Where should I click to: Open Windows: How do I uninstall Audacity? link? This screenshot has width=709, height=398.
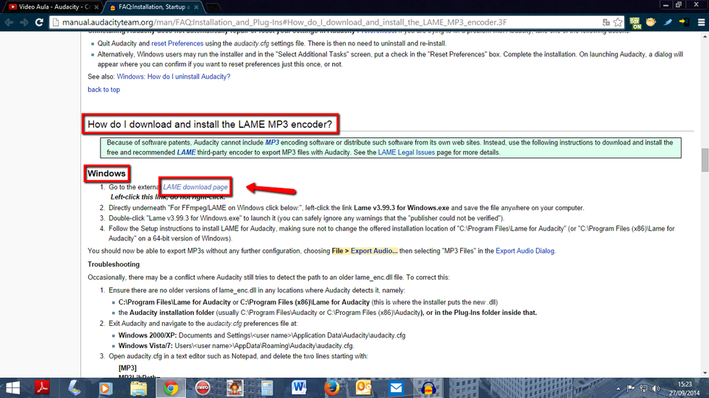click(173, 77)
